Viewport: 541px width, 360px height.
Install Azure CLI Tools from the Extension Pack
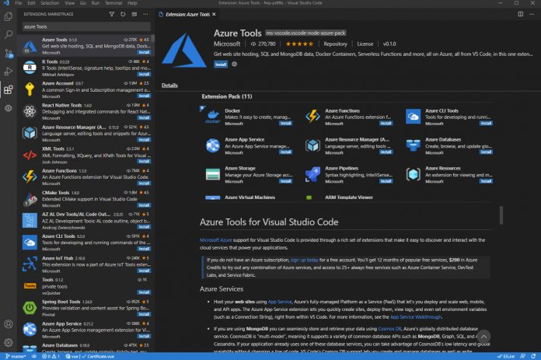coord(486,123)
